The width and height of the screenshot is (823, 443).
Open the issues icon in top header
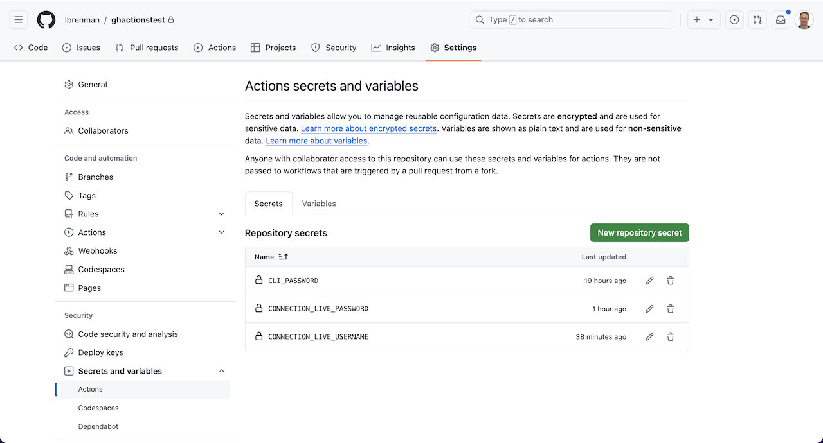pyautogui.click(x=734, y=20)
